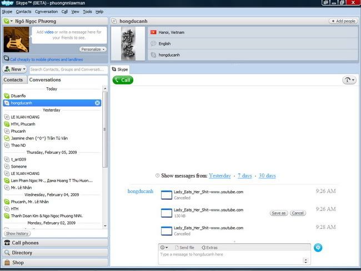Open your online status dropdown beside your name
This screenshot has height=271, width=361.
click(7, 21)
